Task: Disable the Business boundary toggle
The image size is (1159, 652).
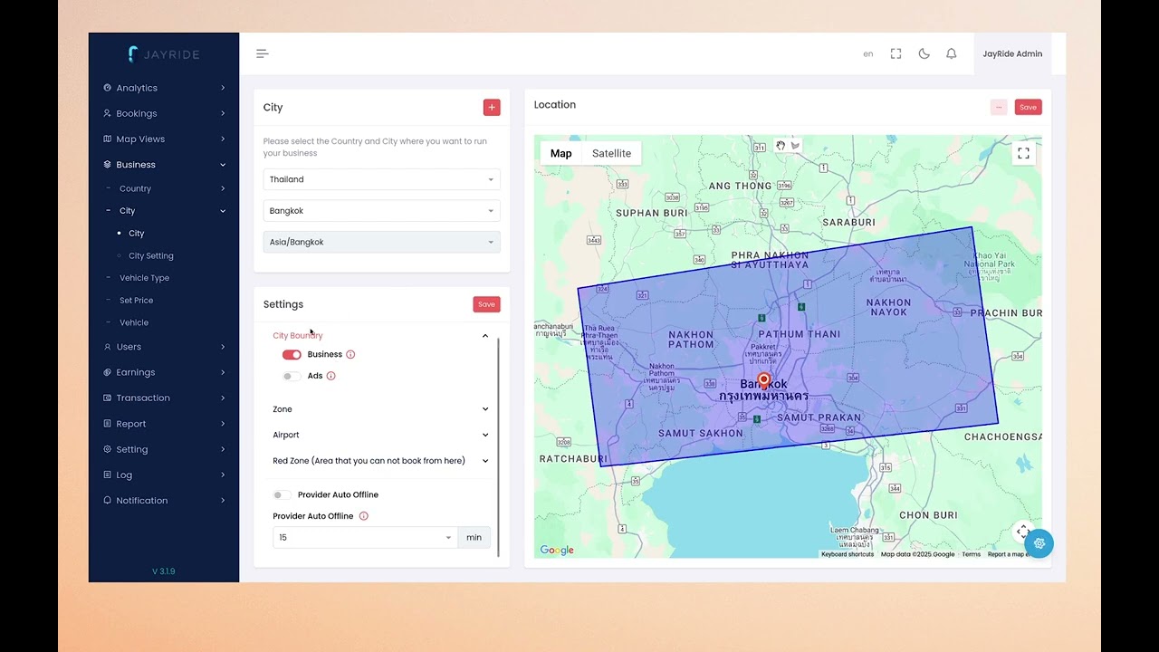Action: click(x=292, y=354)
